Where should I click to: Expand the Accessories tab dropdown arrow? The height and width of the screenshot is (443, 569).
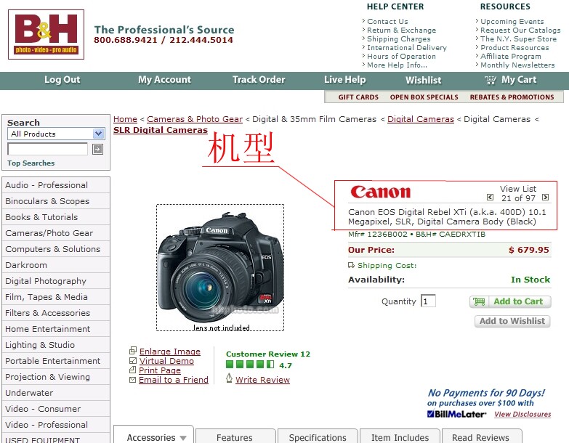(x=183, y=438)
